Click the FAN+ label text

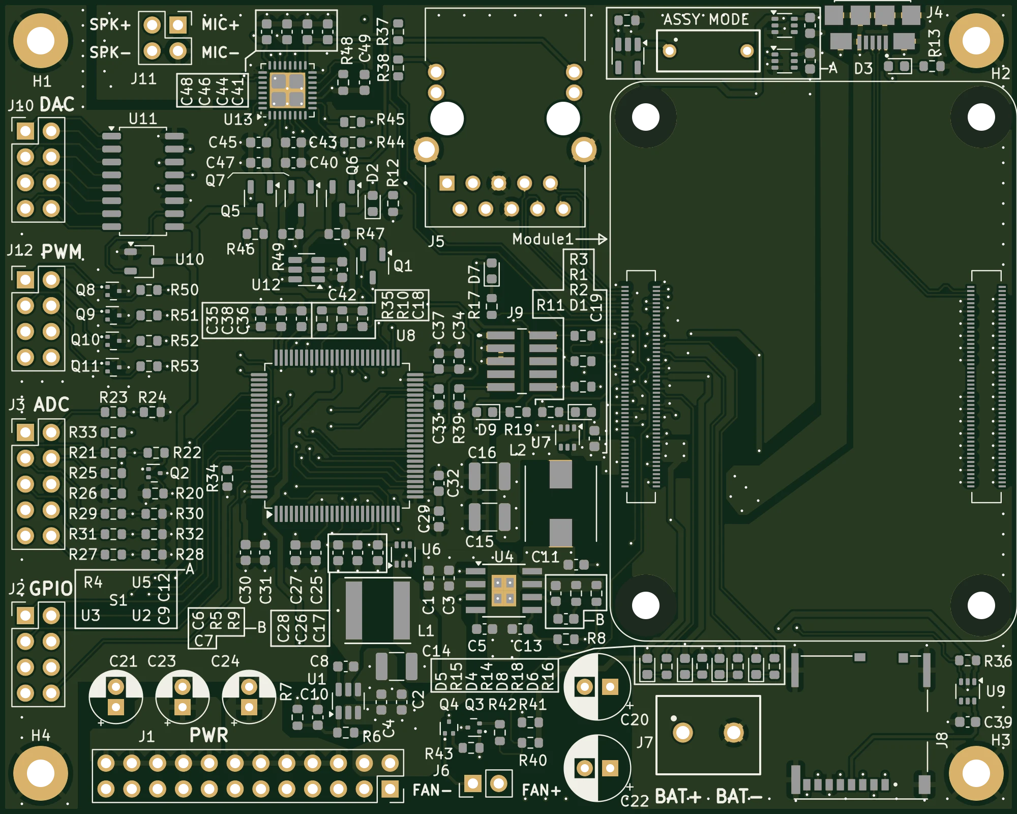542,790
